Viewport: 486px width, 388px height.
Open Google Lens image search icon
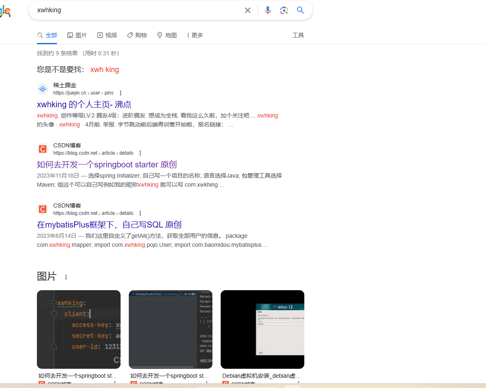(284, 10)
